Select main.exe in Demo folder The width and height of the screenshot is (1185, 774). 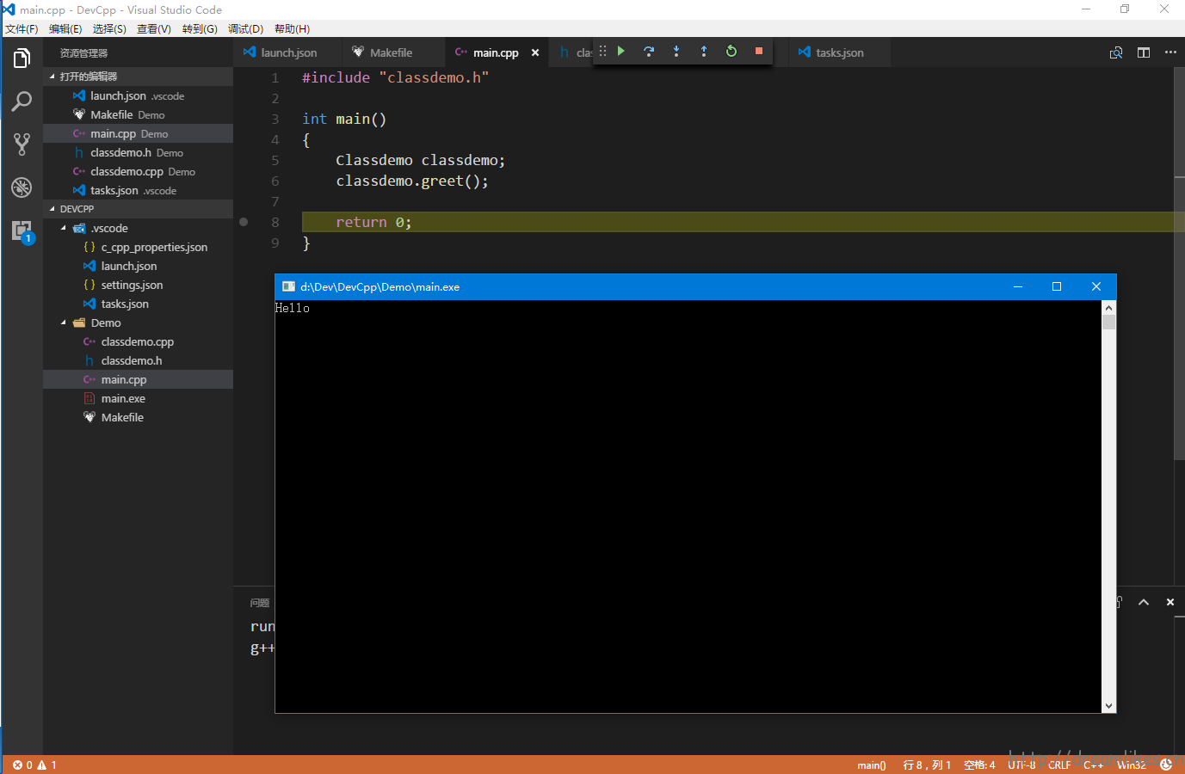point(138,398)
